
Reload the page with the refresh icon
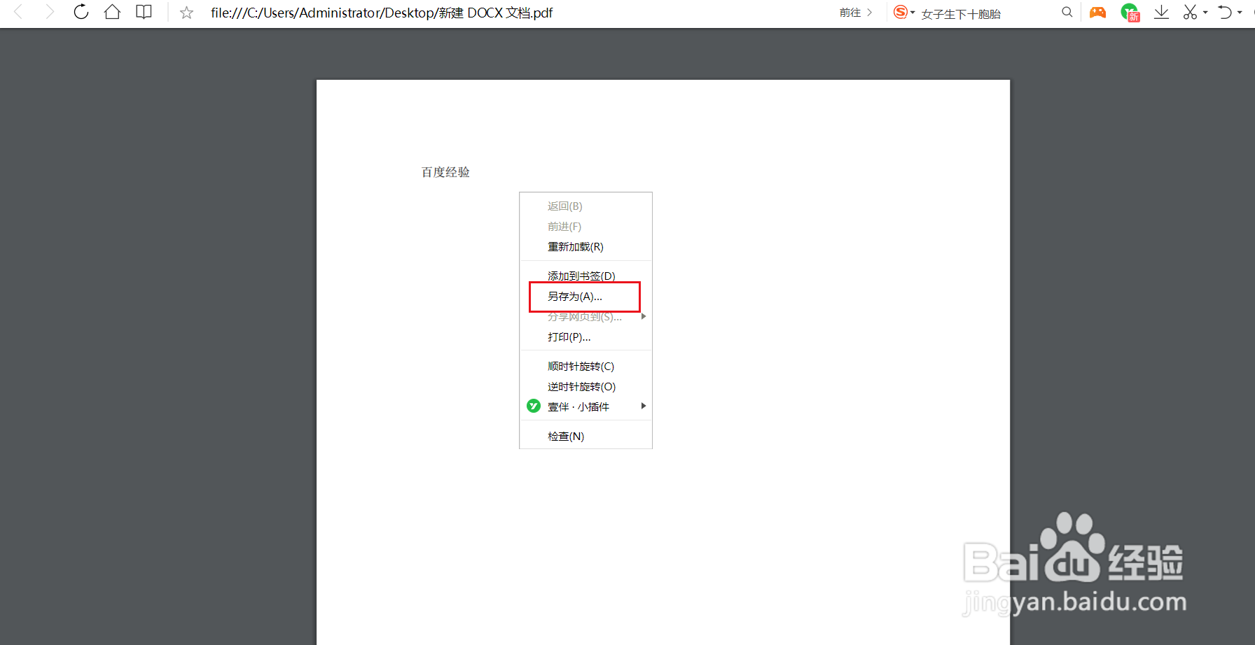tap(81, 12)
